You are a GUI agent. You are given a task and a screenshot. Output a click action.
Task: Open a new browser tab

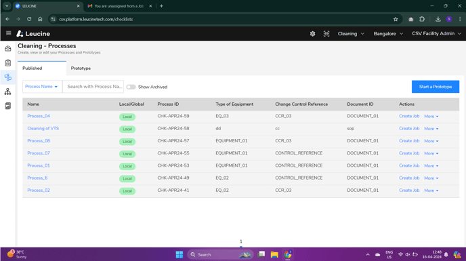point(161,6)
